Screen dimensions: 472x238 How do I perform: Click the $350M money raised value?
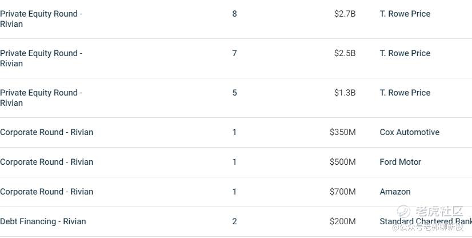(x=342, y=132)
